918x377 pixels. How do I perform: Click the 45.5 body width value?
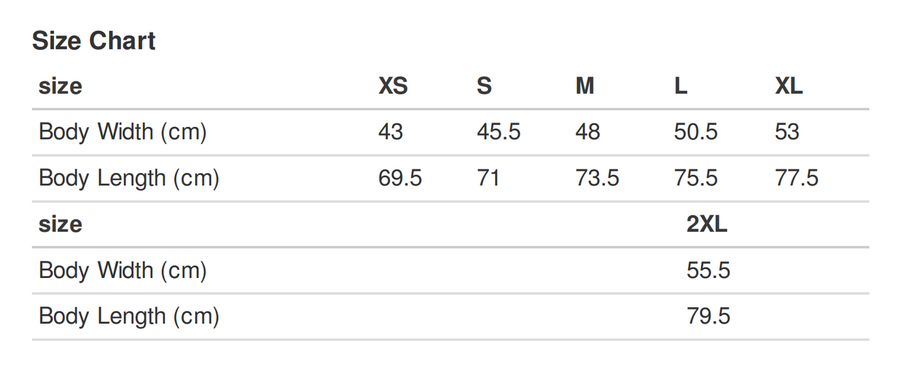498,132
